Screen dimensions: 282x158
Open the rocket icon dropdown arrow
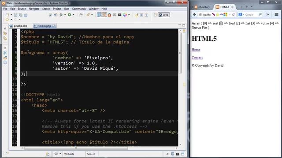coord(92,15)
